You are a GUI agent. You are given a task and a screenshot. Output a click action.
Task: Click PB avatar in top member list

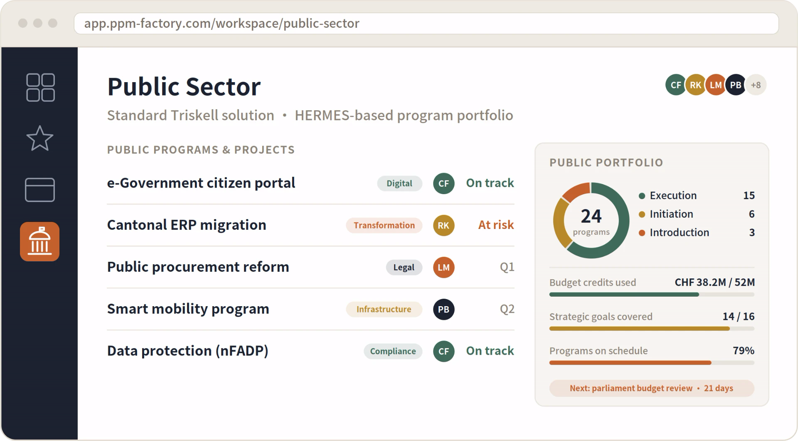tap(736, 85)
